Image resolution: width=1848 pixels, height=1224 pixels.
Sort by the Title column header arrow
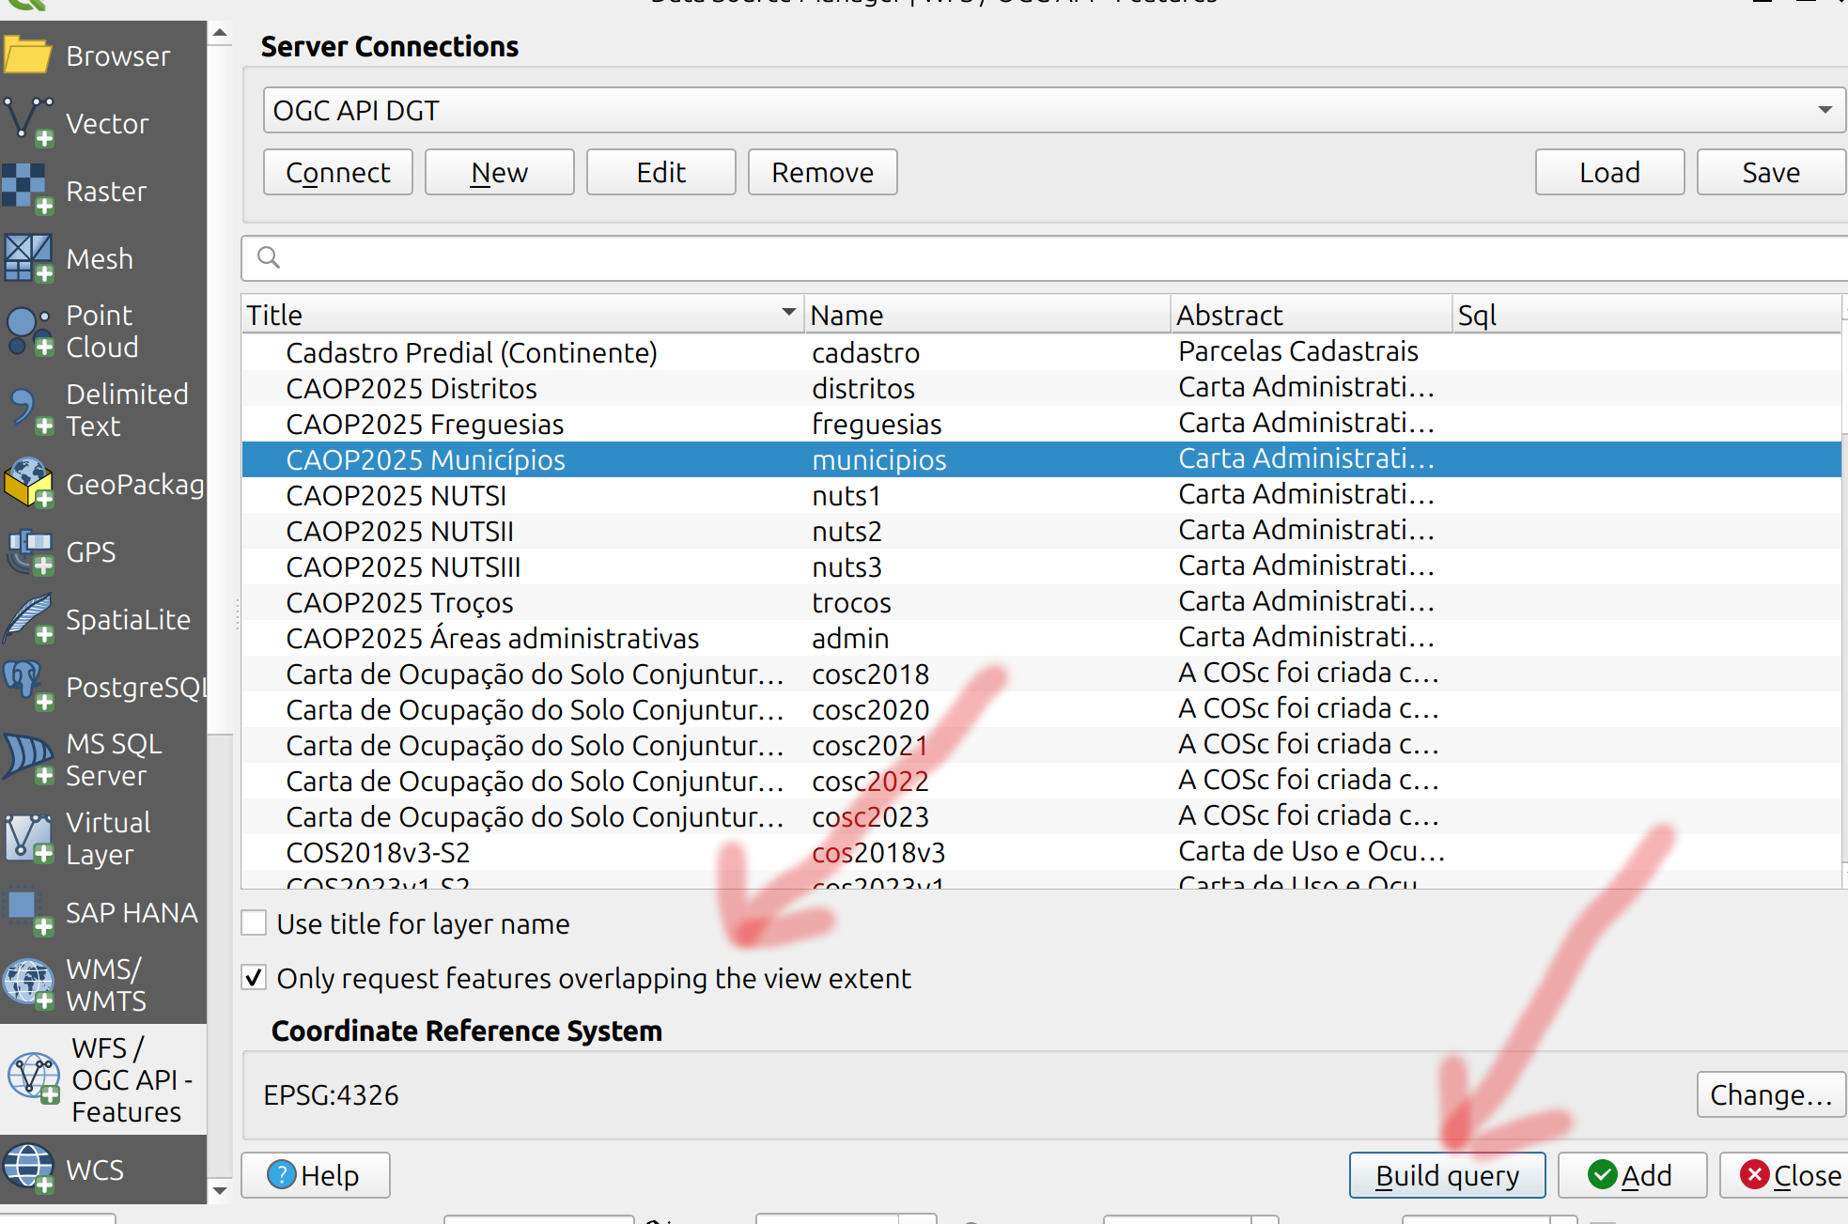pyautogui.click(x=788, y=313)
